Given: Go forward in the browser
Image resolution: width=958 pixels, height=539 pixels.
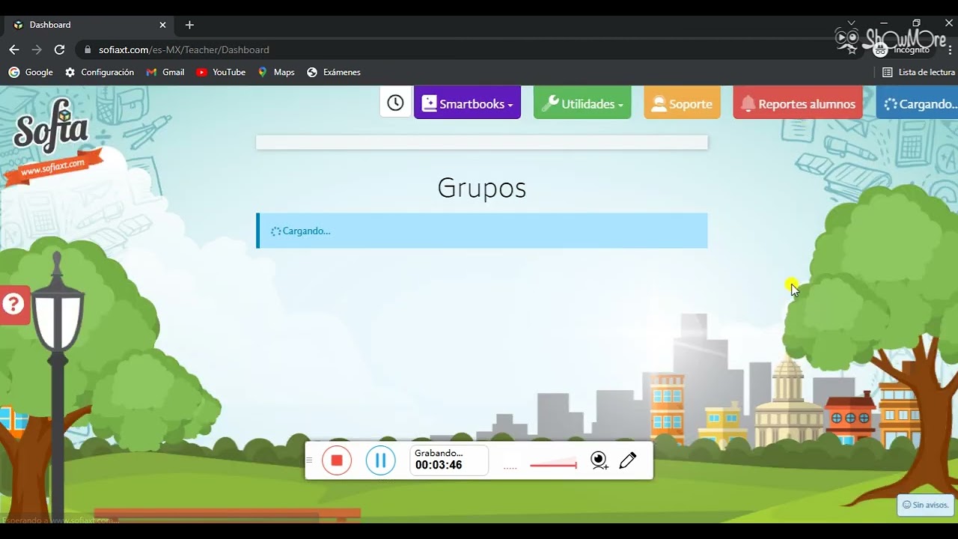Looking at the screenshot, I should pyautogui.click(x=37, y=49).
